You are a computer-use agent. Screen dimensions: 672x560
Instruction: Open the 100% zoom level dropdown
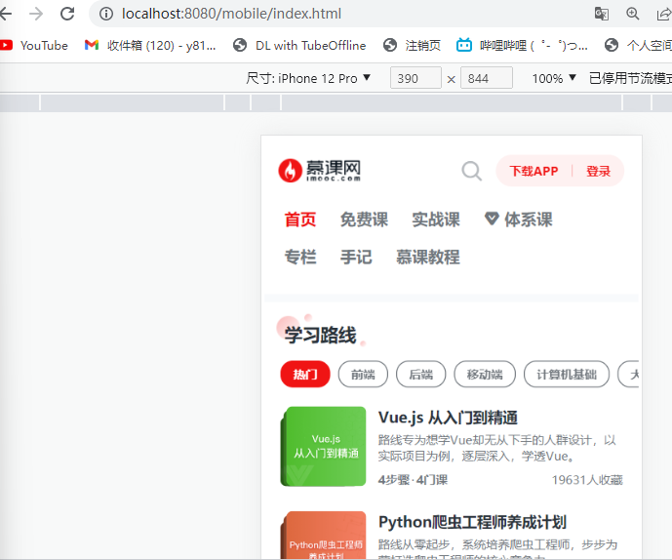554,78
